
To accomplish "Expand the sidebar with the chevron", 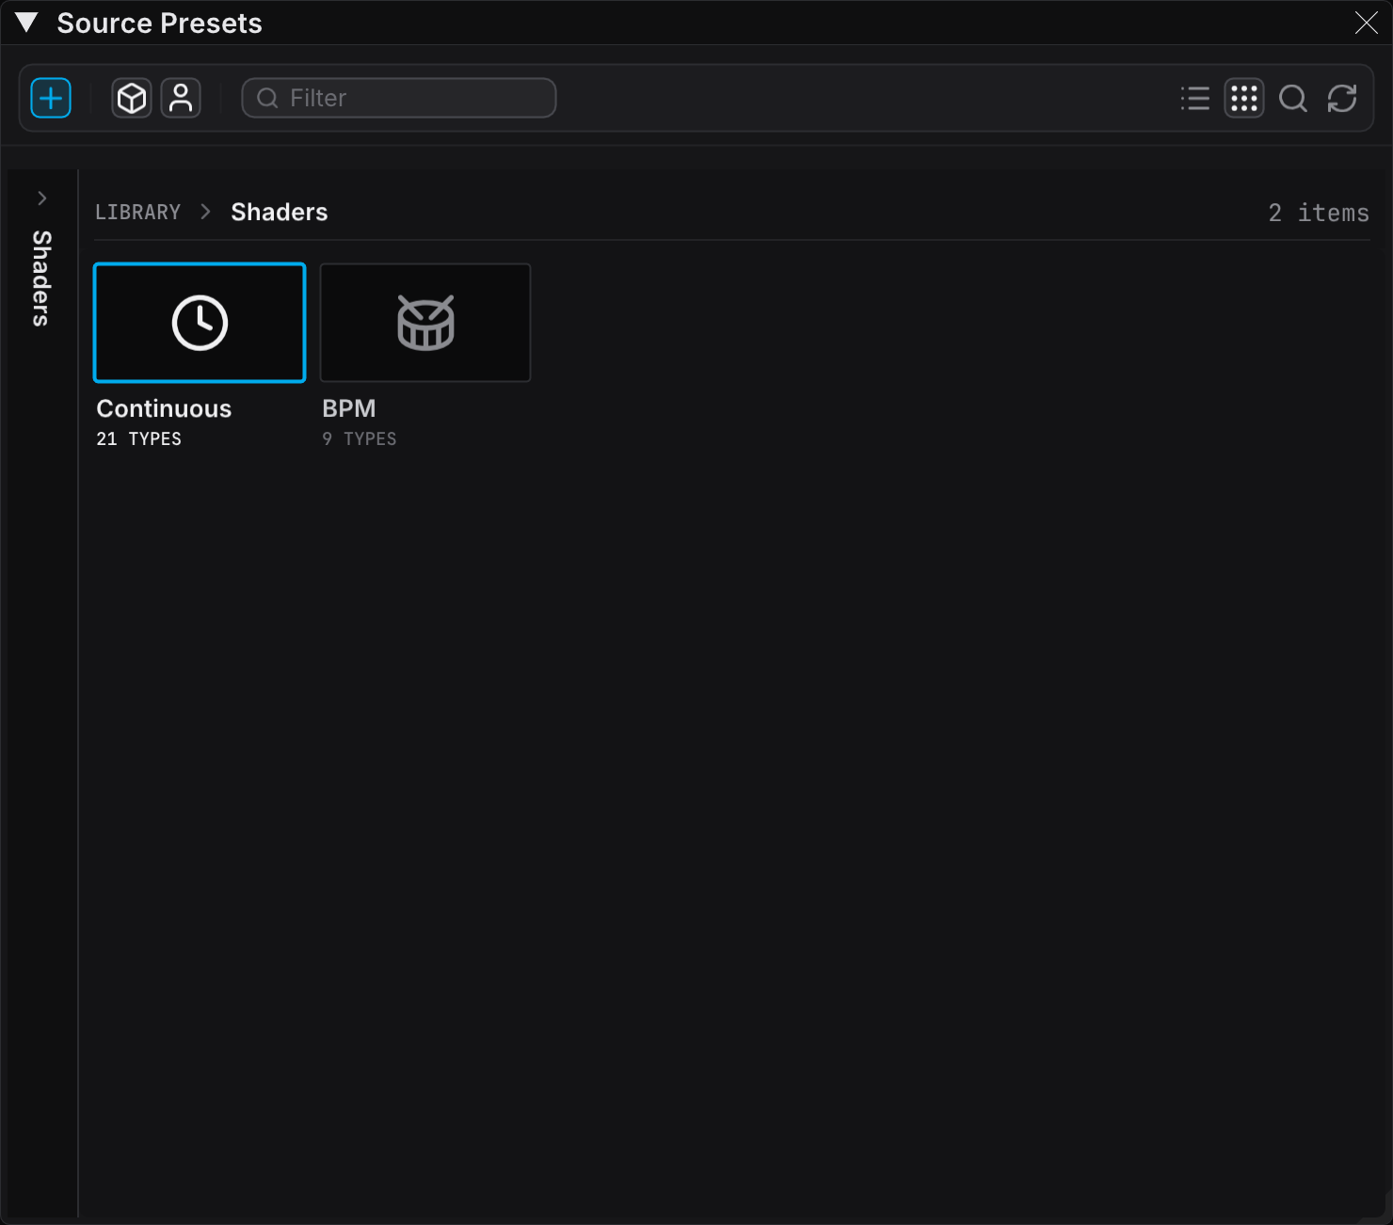I will [x=42, y=198].
